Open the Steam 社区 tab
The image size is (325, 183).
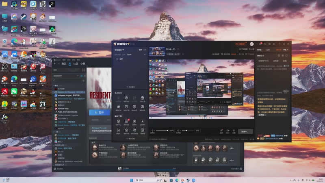pyautogui.click(x=76, y=64)
